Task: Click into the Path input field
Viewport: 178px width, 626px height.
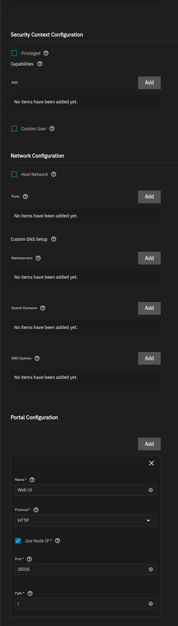Action: coord(85,604)
